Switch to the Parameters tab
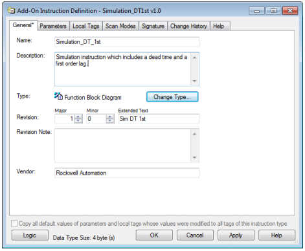Screen dimensions: 305x251 coord(53,26)
